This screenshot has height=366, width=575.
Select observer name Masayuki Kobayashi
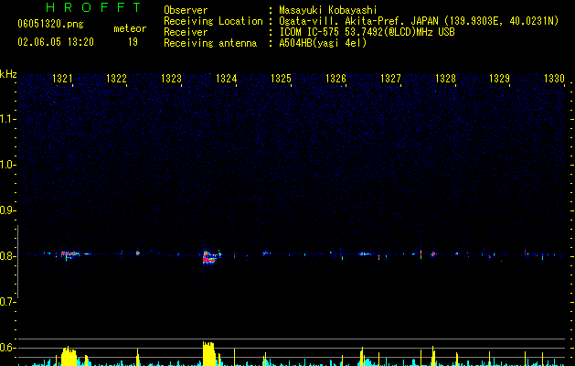pyautogui.click(x=328, y=10)
